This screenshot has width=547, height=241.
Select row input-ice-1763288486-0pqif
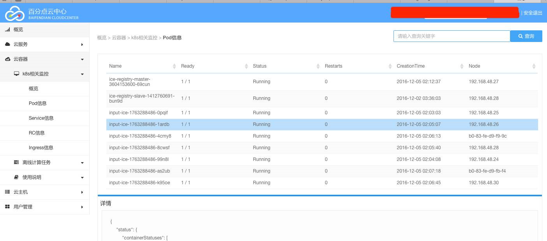(322, 113)
